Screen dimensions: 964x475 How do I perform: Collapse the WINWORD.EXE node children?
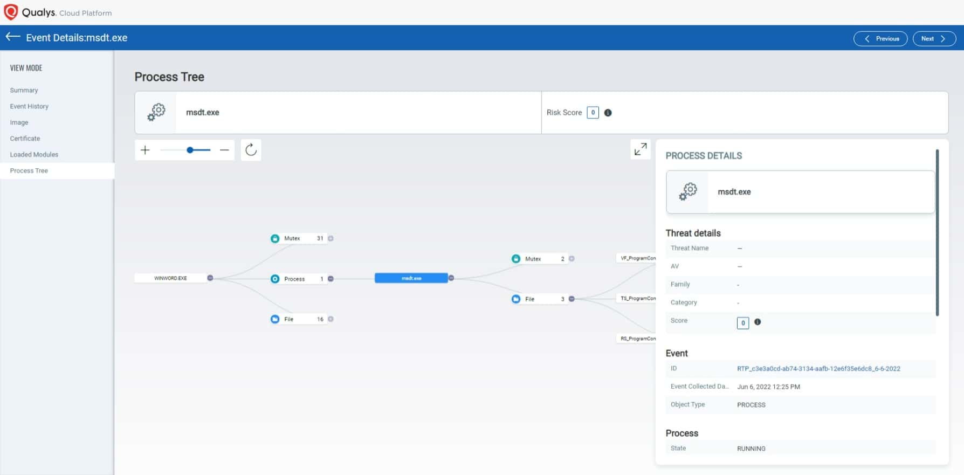(x=210, y=278)
